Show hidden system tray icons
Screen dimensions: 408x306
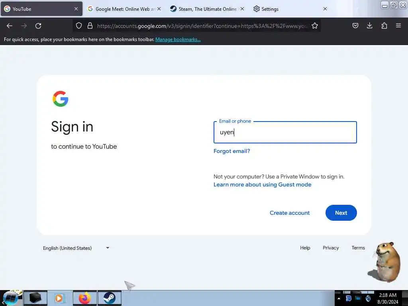(x=339, y=298)
